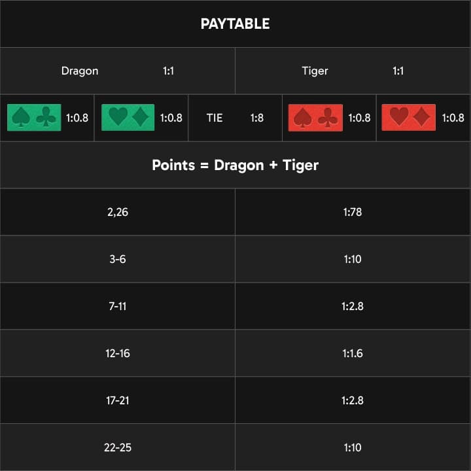Select the Tiger 1:1 bet cell
This screenshot has width=471, height=471.
click(353, 71)
